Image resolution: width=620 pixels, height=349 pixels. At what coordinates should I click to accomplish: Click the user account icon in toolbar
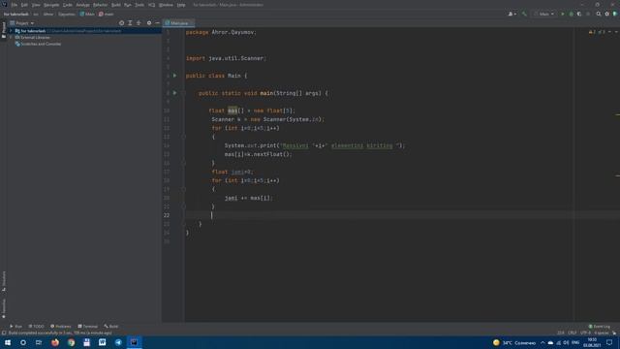click(x=511, y=14)
